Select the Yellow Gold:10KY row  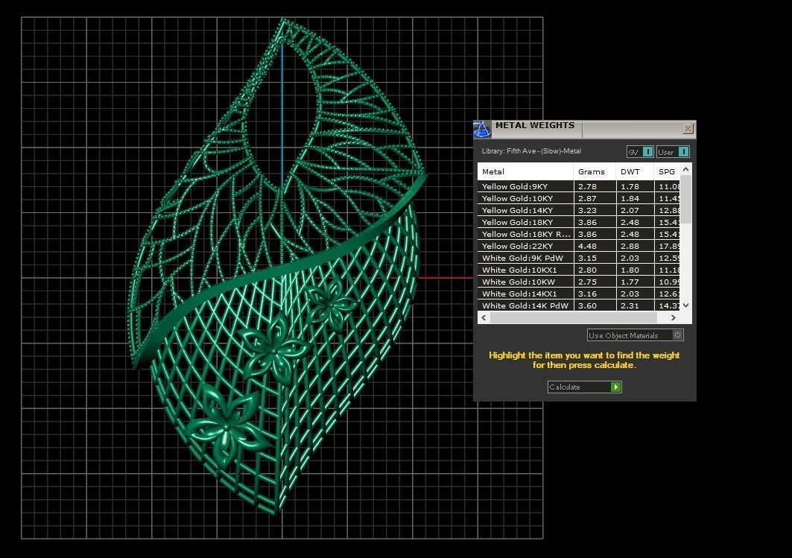pyautogui.click(x=578, y=198)
